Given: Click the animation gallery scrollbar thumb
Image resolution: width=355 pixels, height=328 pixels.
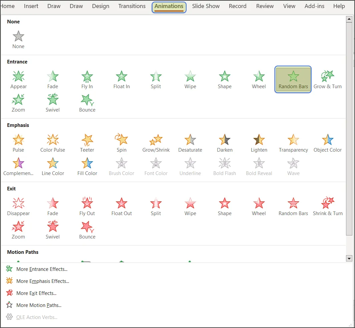Looking at the screenshot, I should pyautogui.click(x=349, y=129).
